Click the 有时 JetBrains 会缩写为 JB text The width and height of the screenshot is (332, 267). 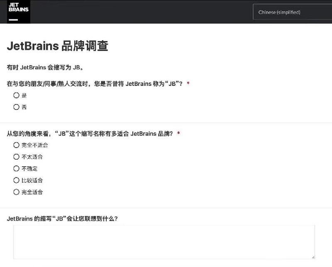coord(45,68)
